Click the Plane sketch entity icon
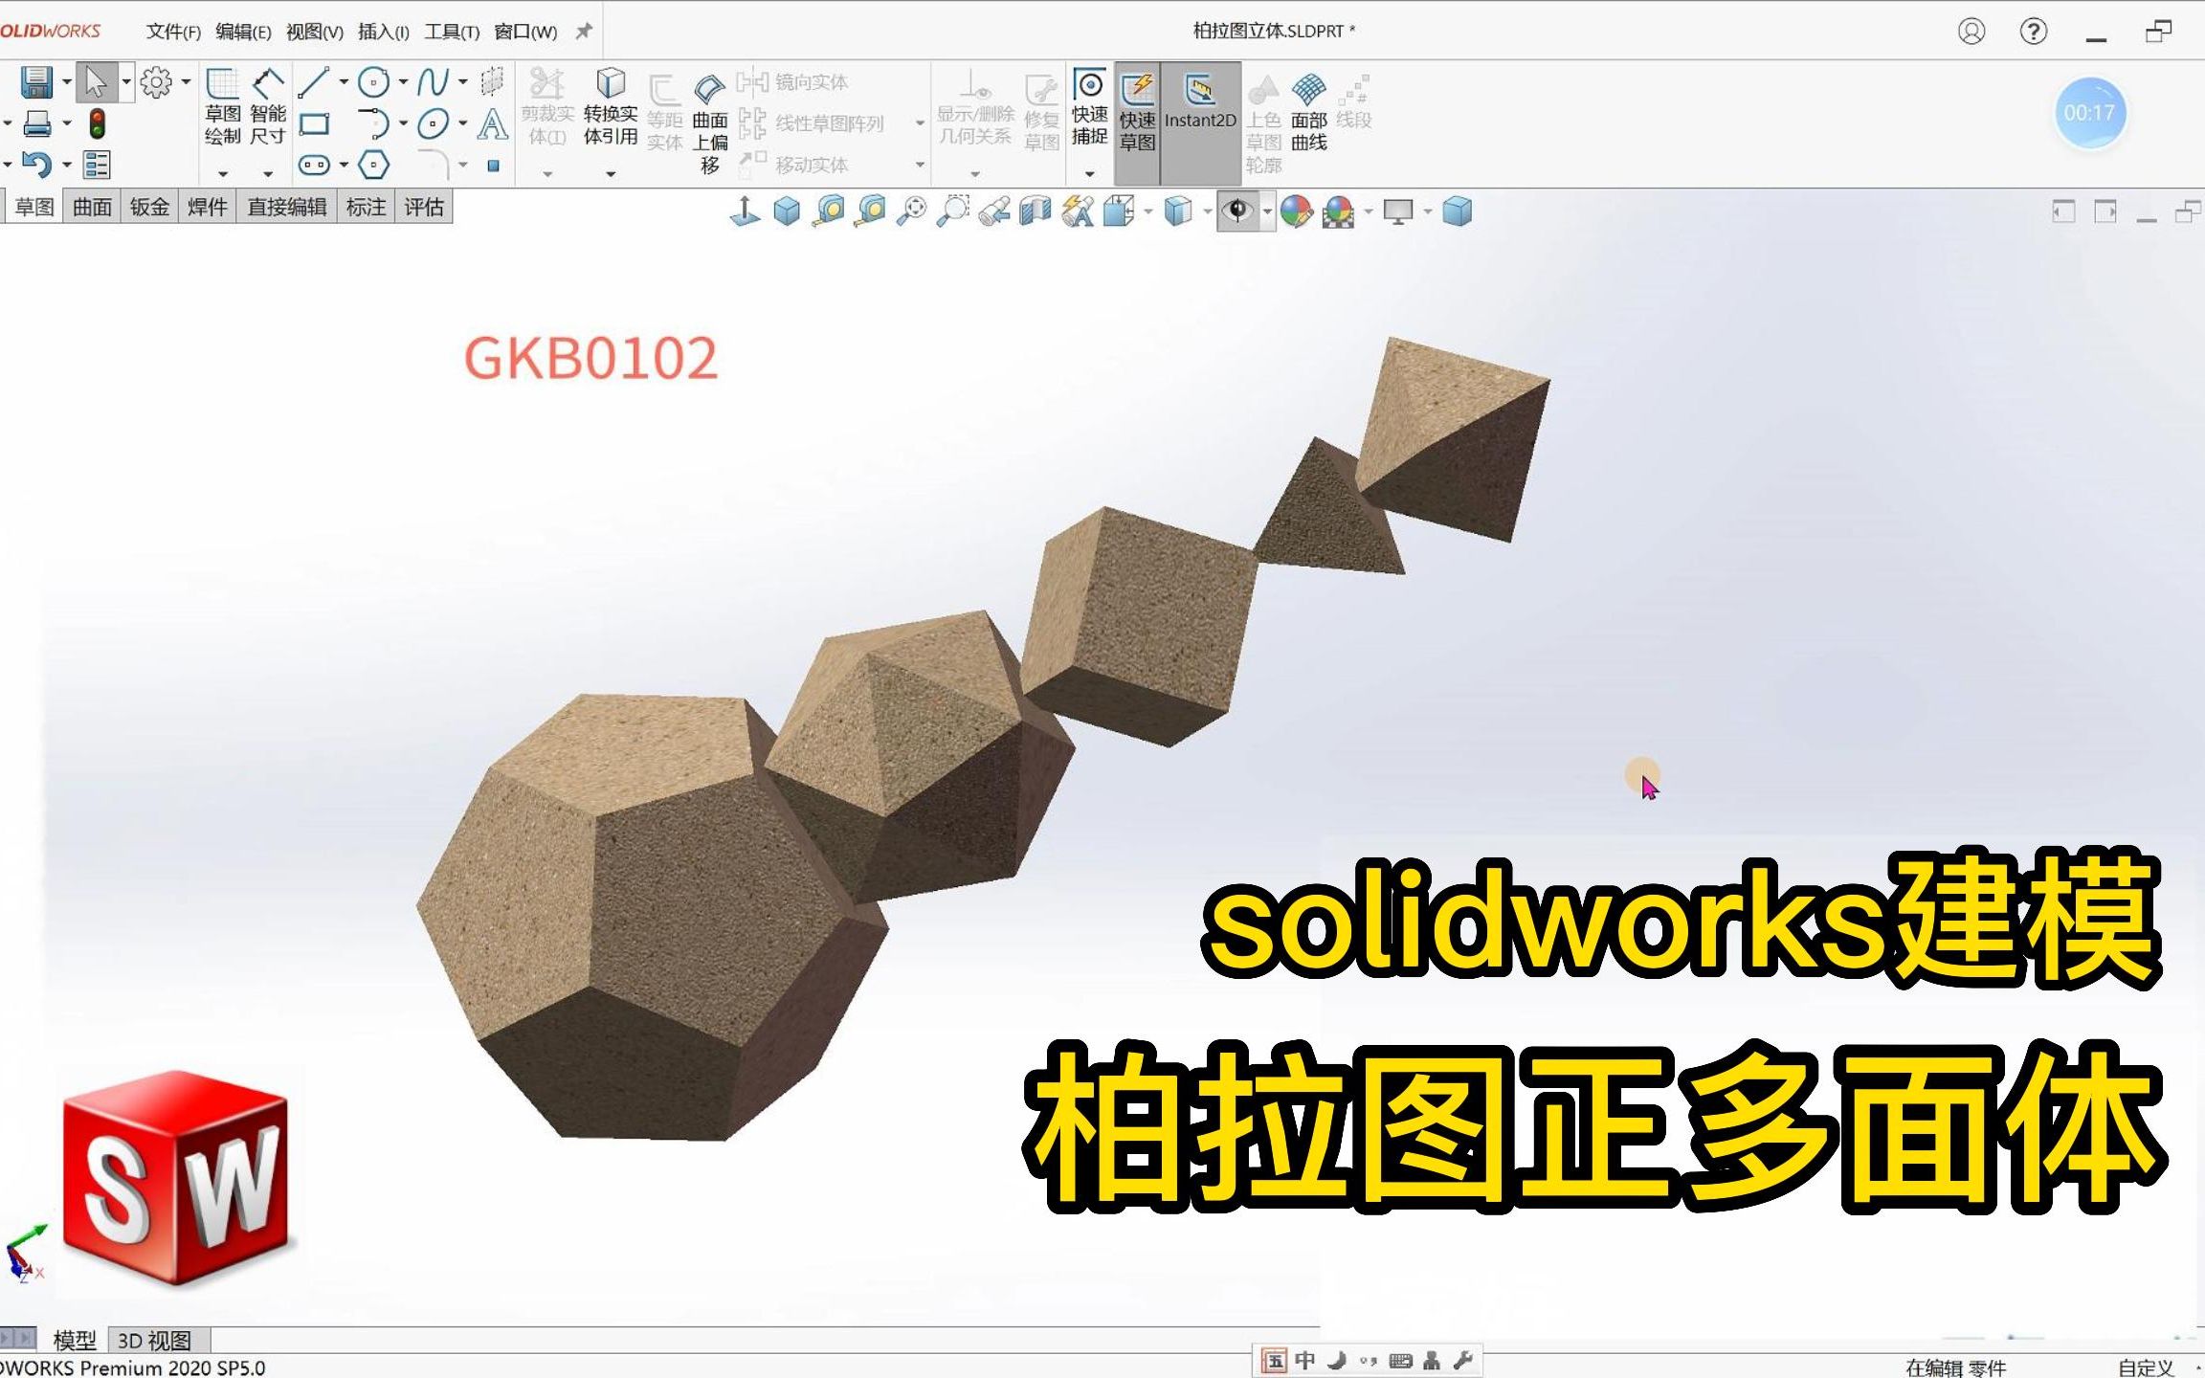Screen dimensions: 2205x1378 coord(492,82)
